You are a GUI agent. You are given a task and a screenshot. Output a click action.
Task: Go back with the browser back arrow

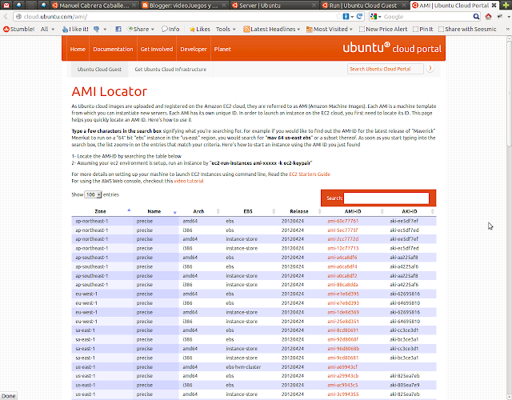[6, 17]
